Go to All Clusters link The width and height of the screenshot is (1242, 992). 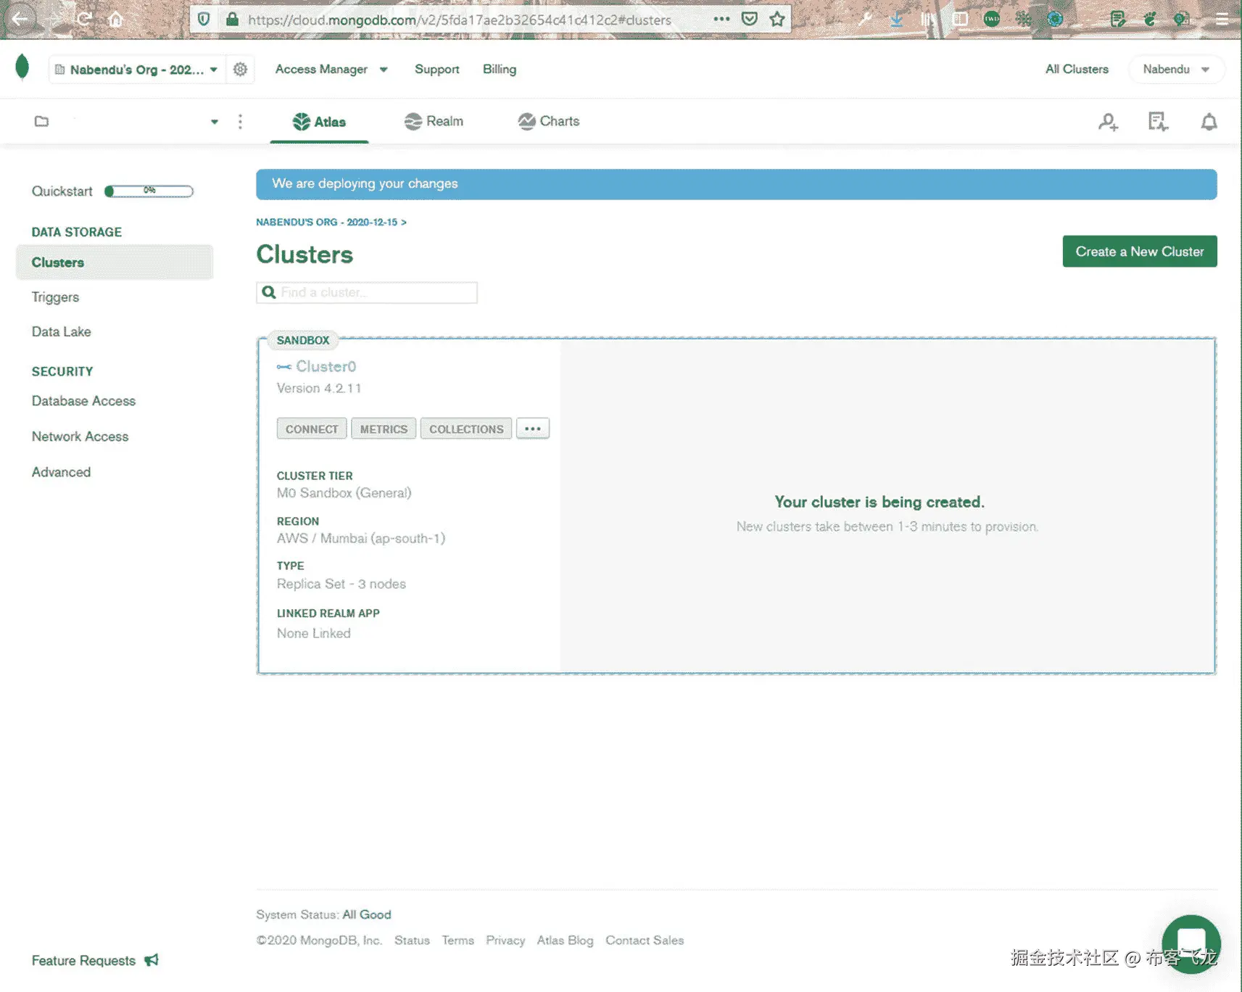pyautogui.click(x=1077, y=69)
